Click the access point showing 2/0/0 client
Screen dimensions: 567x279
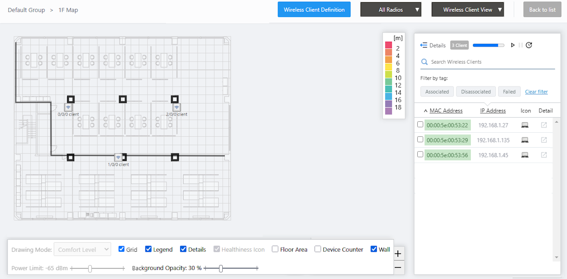[177, 107]
